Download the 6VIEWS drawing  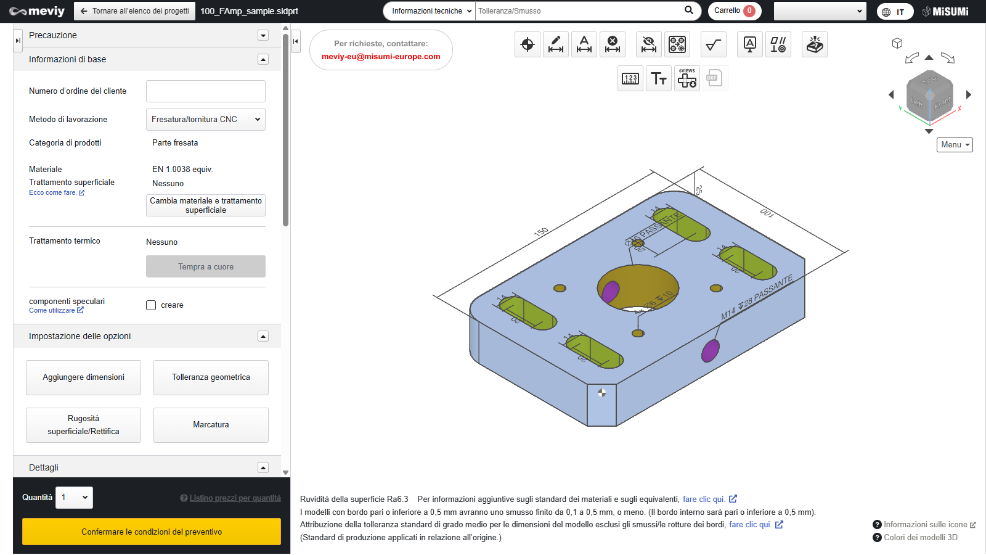(x=687, y=78)
